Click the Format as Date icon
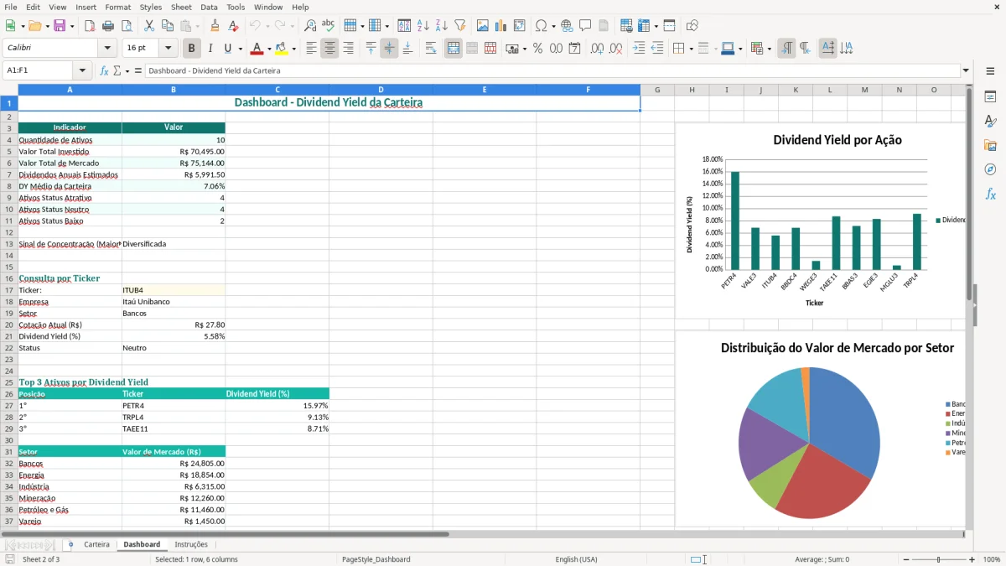The width and height of the screenshot is (1006, 566). click(x=575, y=49)
